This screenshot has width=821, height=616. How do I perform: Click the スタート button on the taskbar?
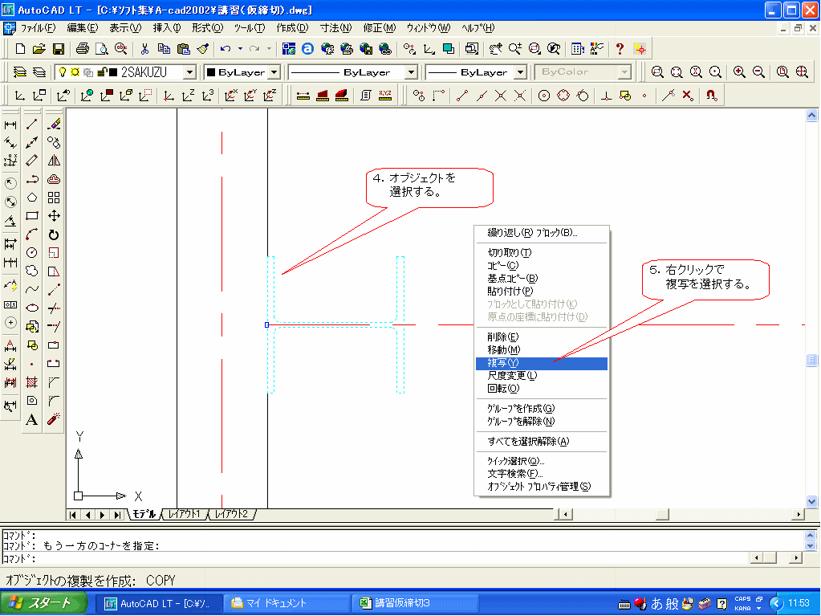click(x=43, y=603)
